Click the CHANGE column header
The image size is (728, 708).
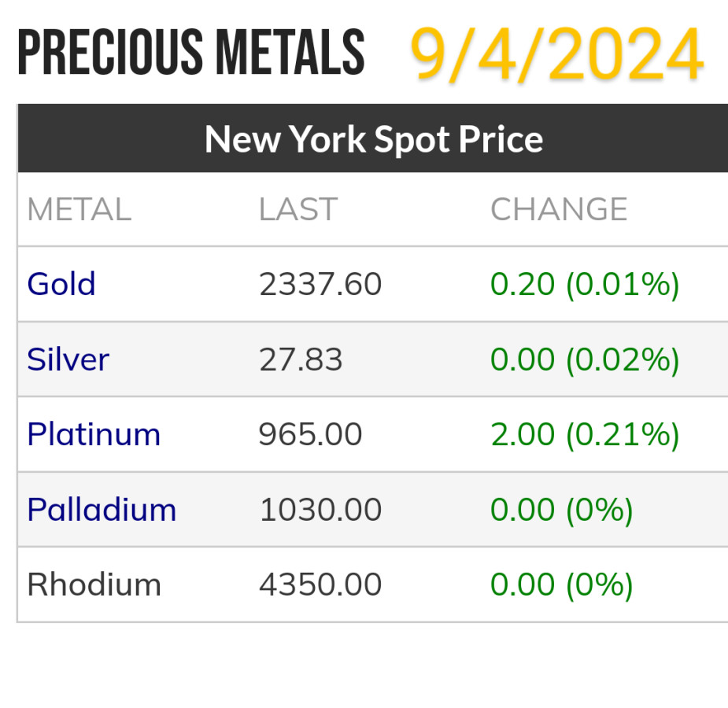(x=559, y=209)
